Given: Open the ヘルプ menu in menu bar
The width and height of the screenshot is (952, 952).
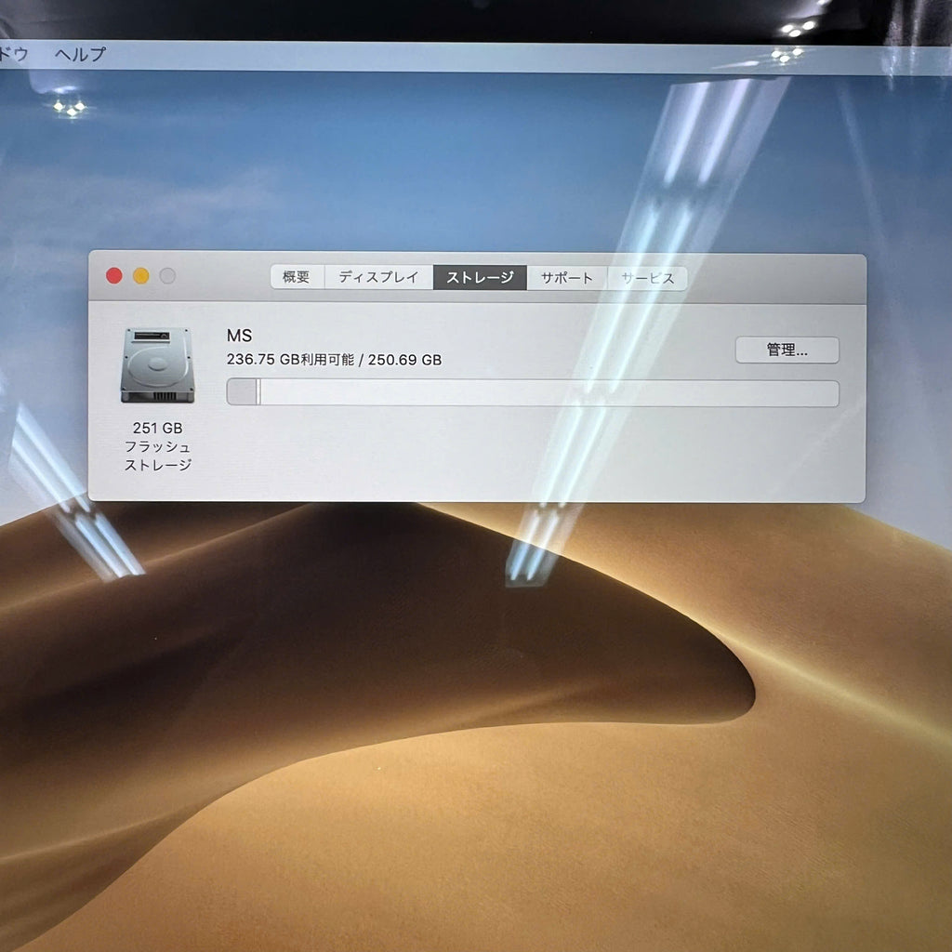Looking at the screenshot, I should click(80, 54).
